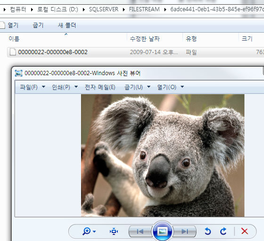Open the 굽기(U) menu

click(133, 87)
